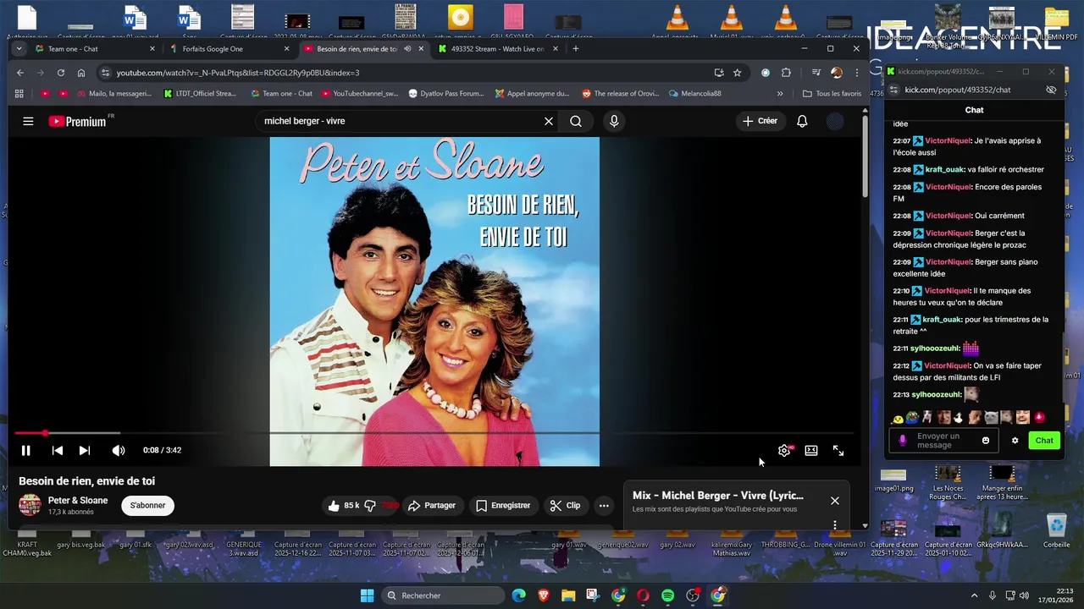The image size is (1084, 609).
Task: Open Windows Start menu
Action: 367,595
